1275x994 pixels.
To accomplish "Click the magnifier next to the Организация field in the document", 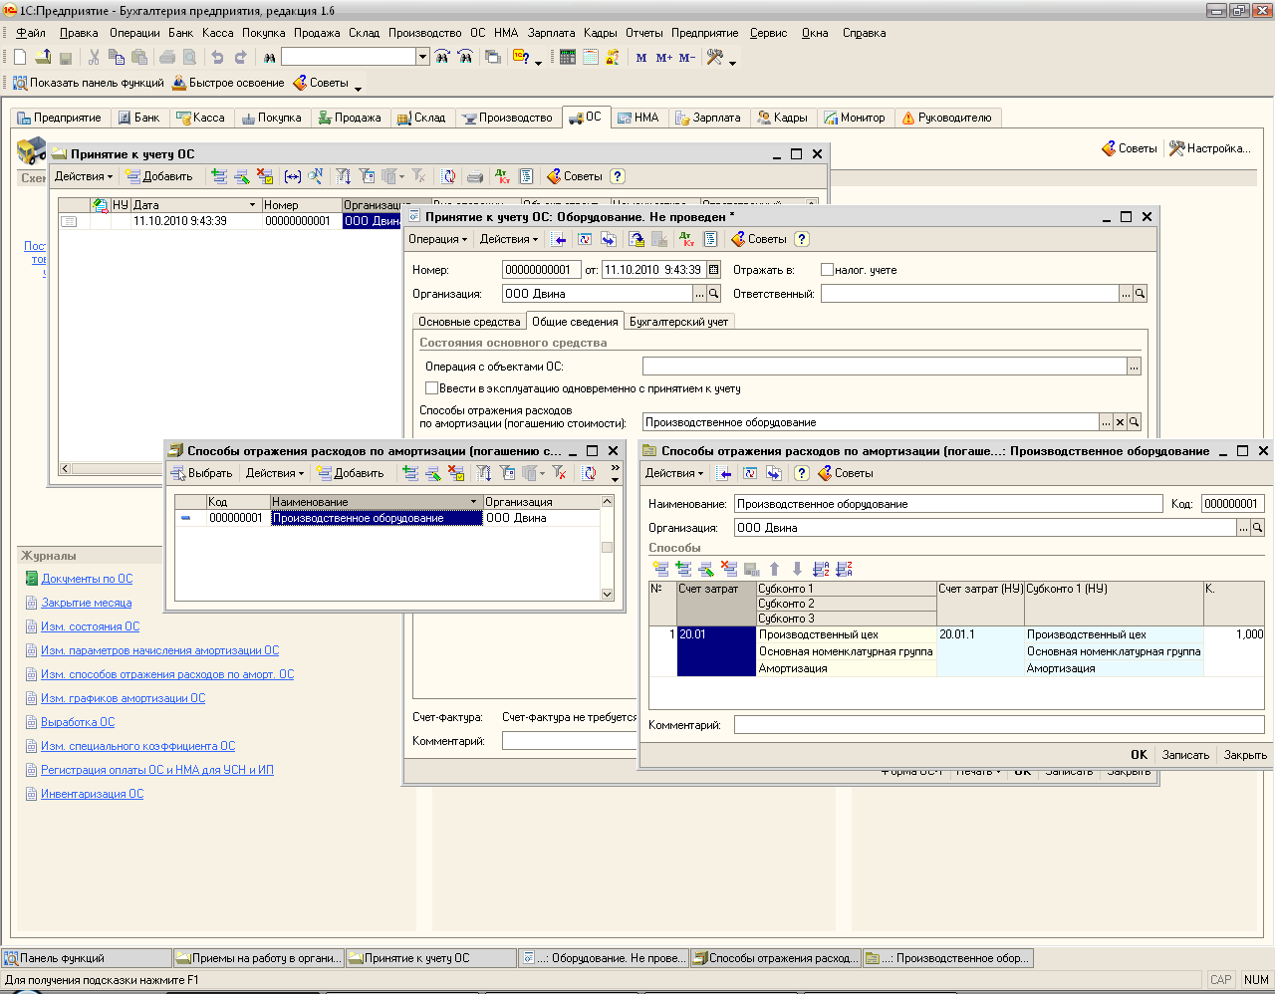I will [x=713, y=294].
